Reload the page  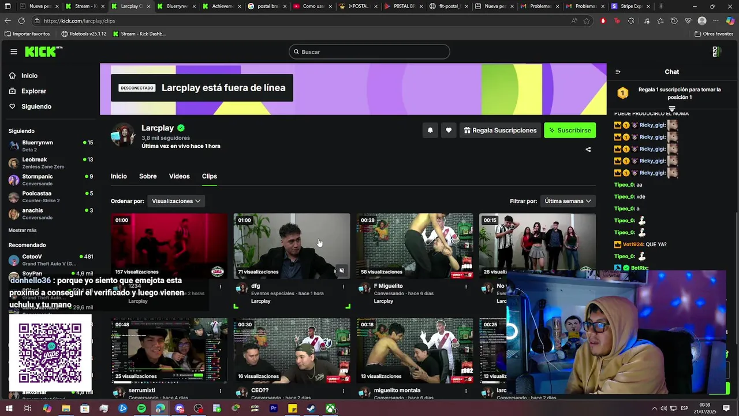[x=21, y=21]
